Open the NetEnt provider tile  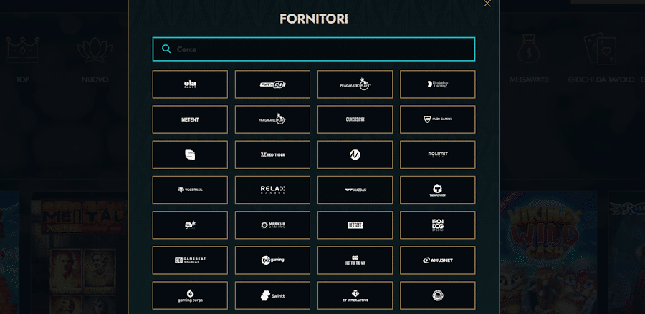coord(190,119)
